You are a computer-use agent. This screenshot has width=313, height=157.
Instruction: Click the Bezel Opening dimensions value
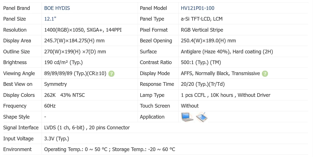coord(208,41)
